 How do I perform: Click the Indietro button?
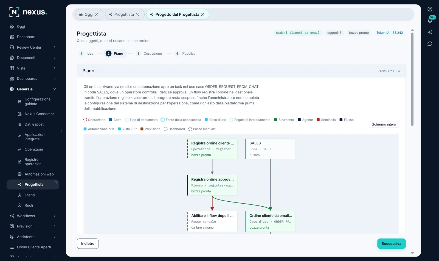[x=88, y=244]
